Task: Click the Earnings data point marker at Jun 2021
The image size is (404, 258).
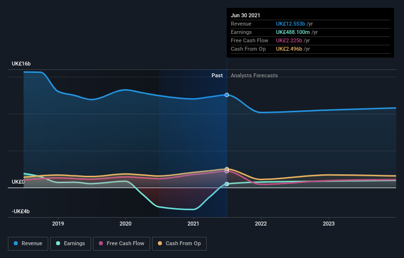Action: (x=227, y=184)
